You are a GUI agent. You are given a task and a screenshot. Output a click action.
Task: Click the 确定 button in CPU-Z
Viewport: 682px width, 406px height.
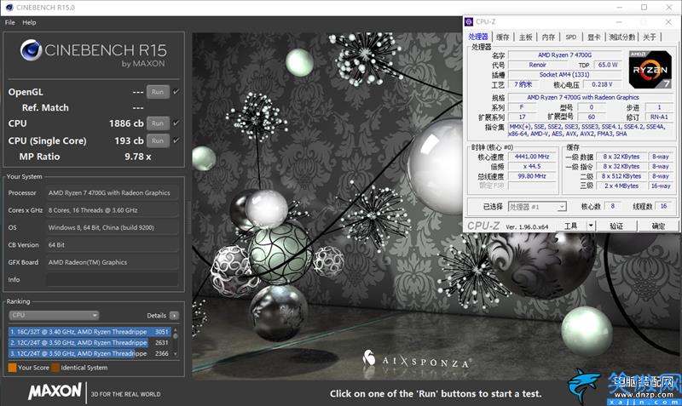(658, 226)
